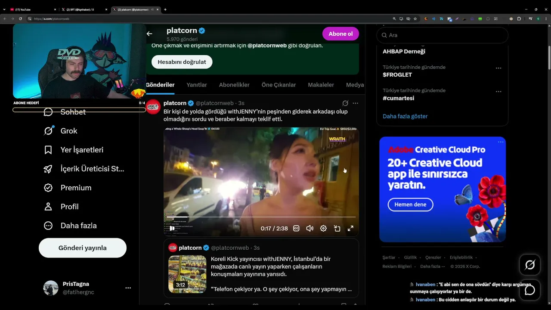Click the Abone ol button
This screenshot has width=551, height=310.
pos(341,34)
